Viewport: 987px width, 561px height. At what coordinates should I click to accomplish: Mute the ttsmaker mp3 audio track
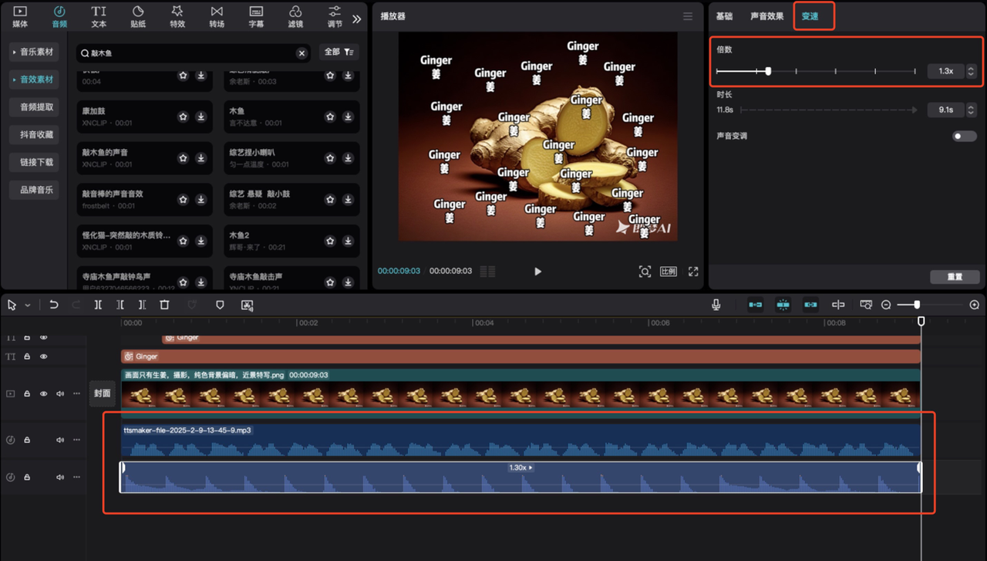click(x=60, y=440)
